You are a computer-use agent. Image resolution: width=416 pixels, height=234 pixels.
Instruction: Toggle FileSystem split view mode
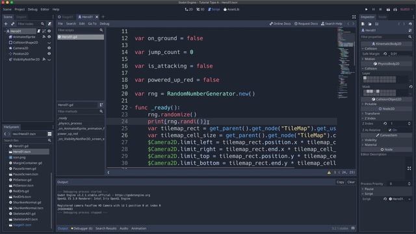coord(49,134)
